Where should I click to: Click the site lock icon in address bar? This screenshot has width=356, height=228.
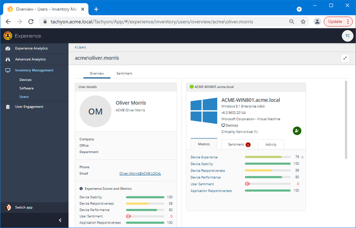(x=45, y=22)
